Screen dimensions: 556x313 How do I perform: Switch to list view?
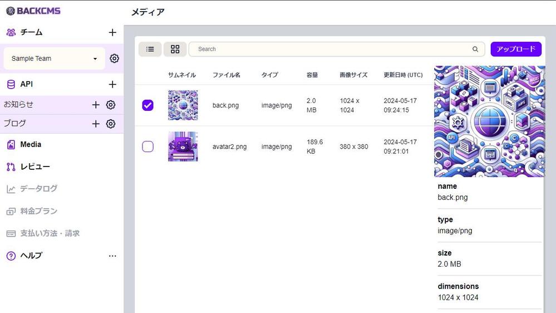tap(150, 49)
